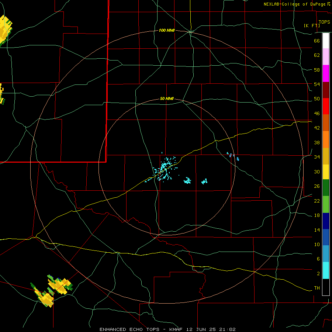Click the "TOPS" legend title
Image resolution: width=332 pixels, height=332 pixels.
(324, 22)
